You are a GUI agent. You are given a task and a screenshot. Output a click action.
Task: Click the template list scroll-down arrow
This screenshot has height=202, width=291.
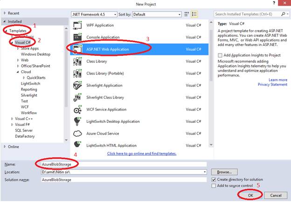(x=211, y=145)
